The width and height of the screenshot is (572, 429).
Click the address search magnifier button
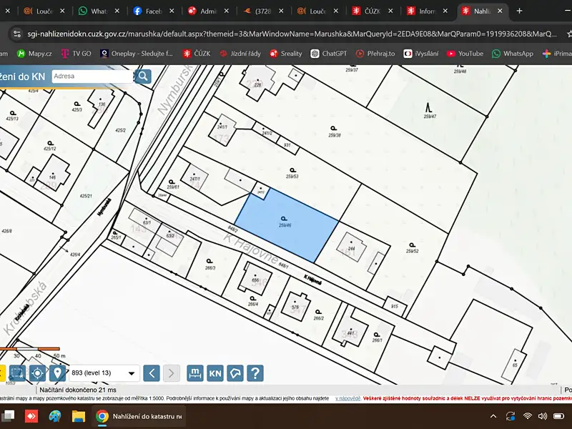143,77
